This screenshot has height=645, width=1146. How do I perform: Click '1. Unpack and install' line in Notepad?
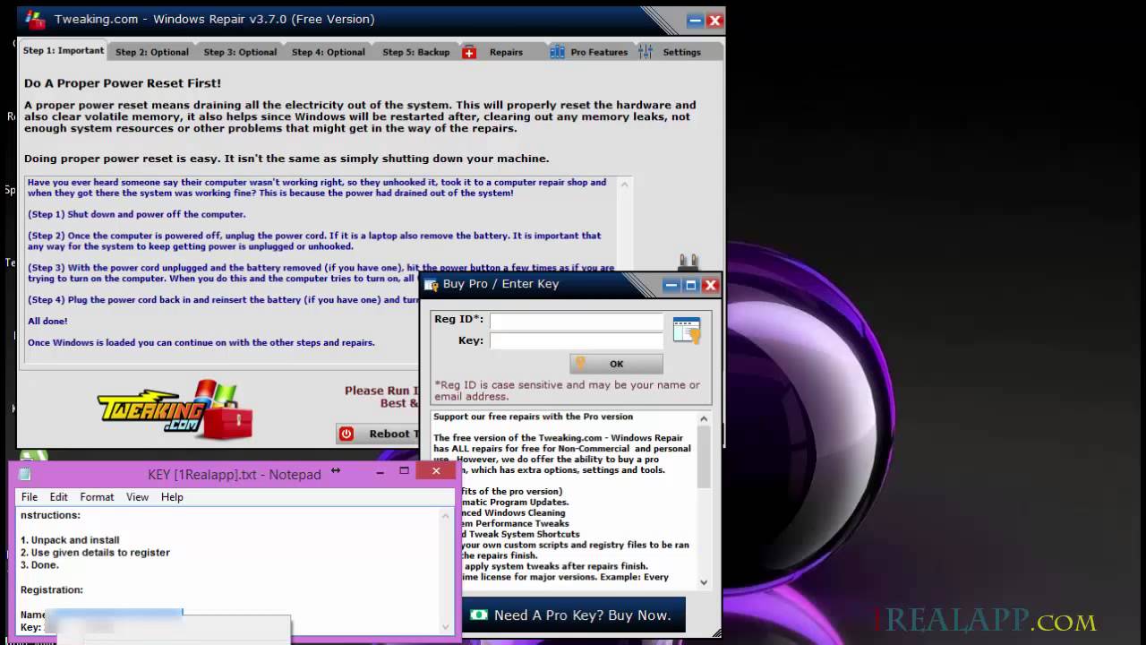click(x=70, y=540)
